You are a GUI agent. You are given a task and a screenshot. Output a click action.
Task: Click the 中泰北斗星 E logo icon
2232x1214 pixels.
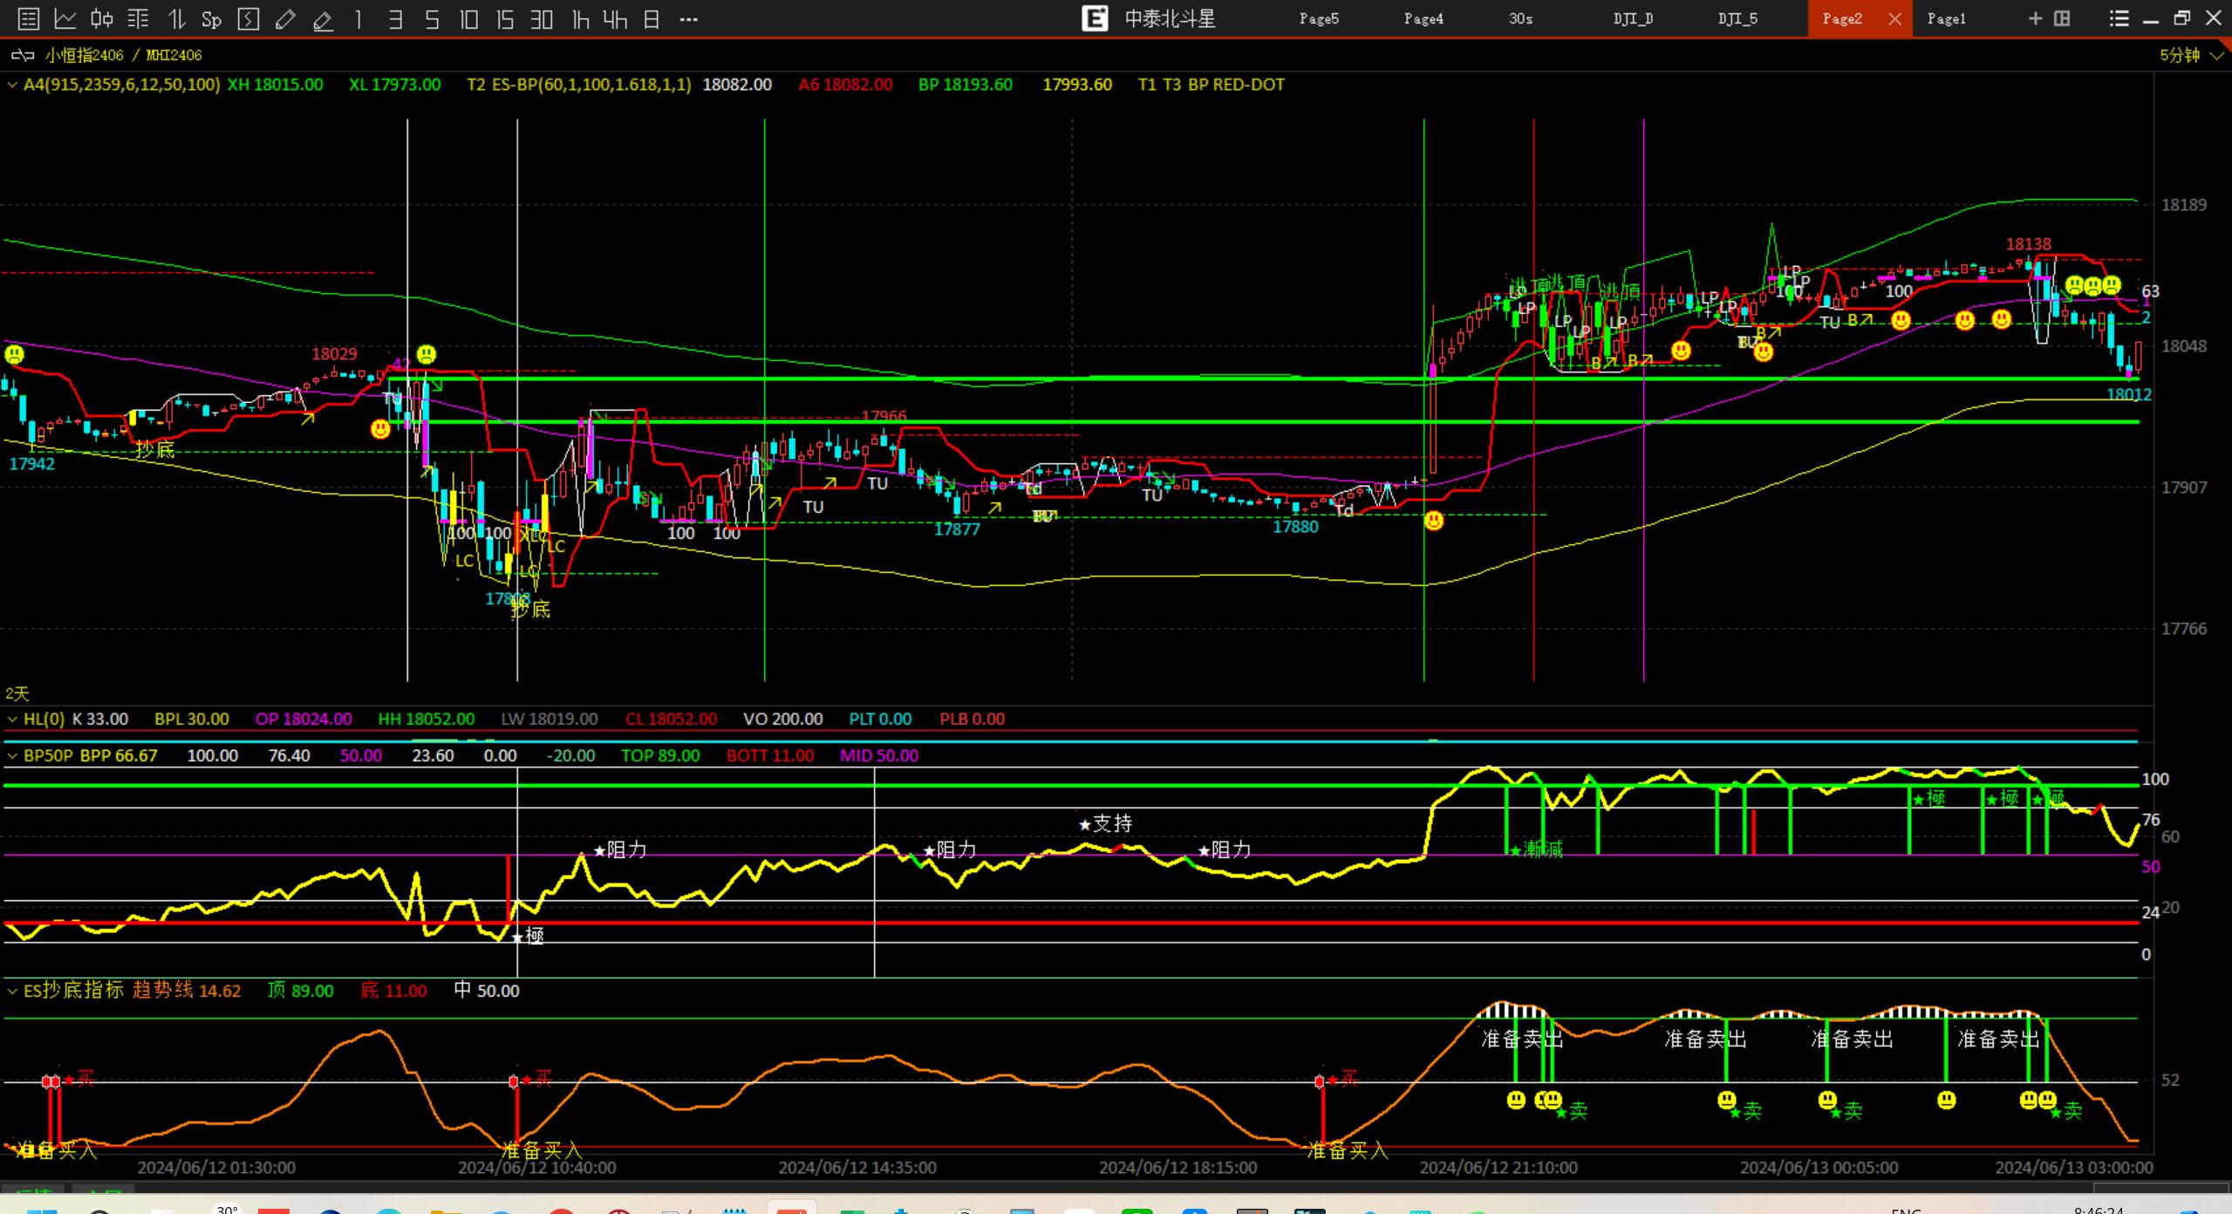1095,18
